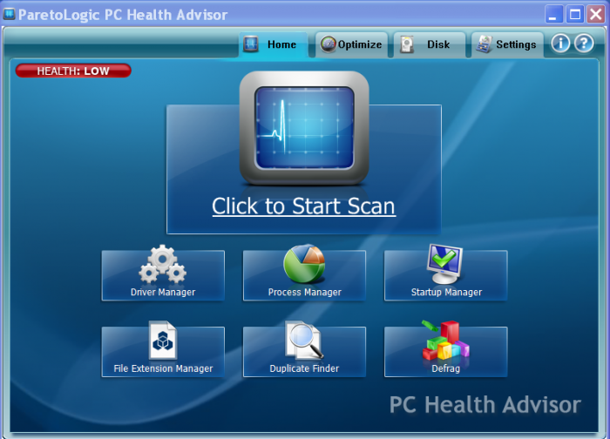Click the Driver Manager label
This screenshot has height=439, width=610.
(x=163, y=292)
